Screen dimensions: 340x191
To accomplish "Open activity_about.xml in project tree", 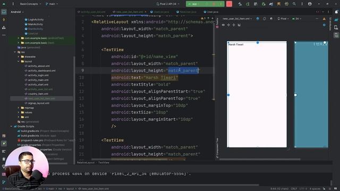I will 37,66.
